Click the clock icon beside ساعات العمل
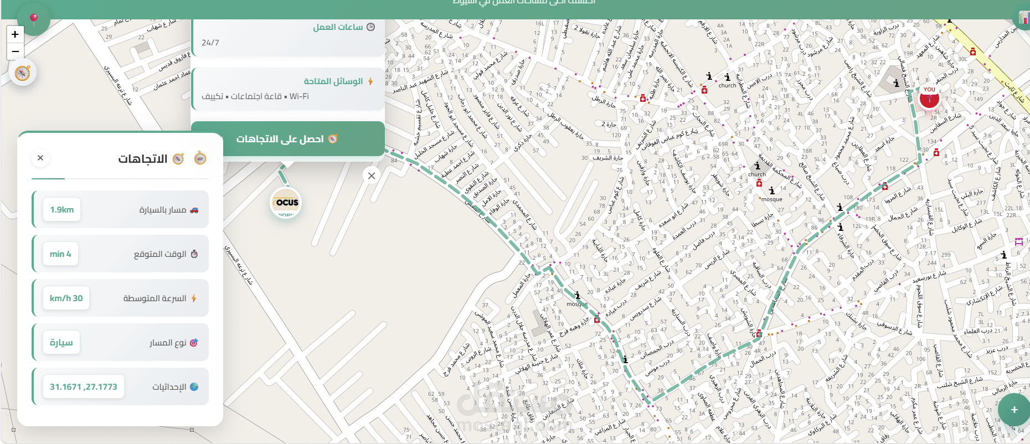Screen dimensions: 1030x444 click(371, 27)
